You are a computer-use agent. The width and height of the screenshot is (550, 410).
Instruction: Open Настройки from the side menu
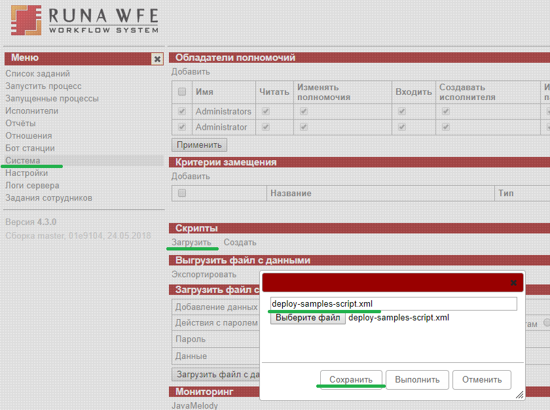coord(26,173)
